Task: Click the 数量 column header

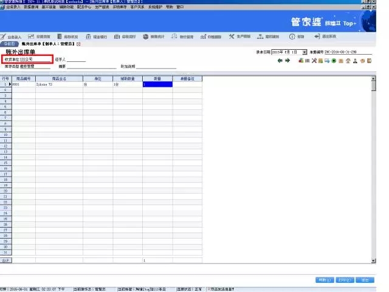Action: 157,79
